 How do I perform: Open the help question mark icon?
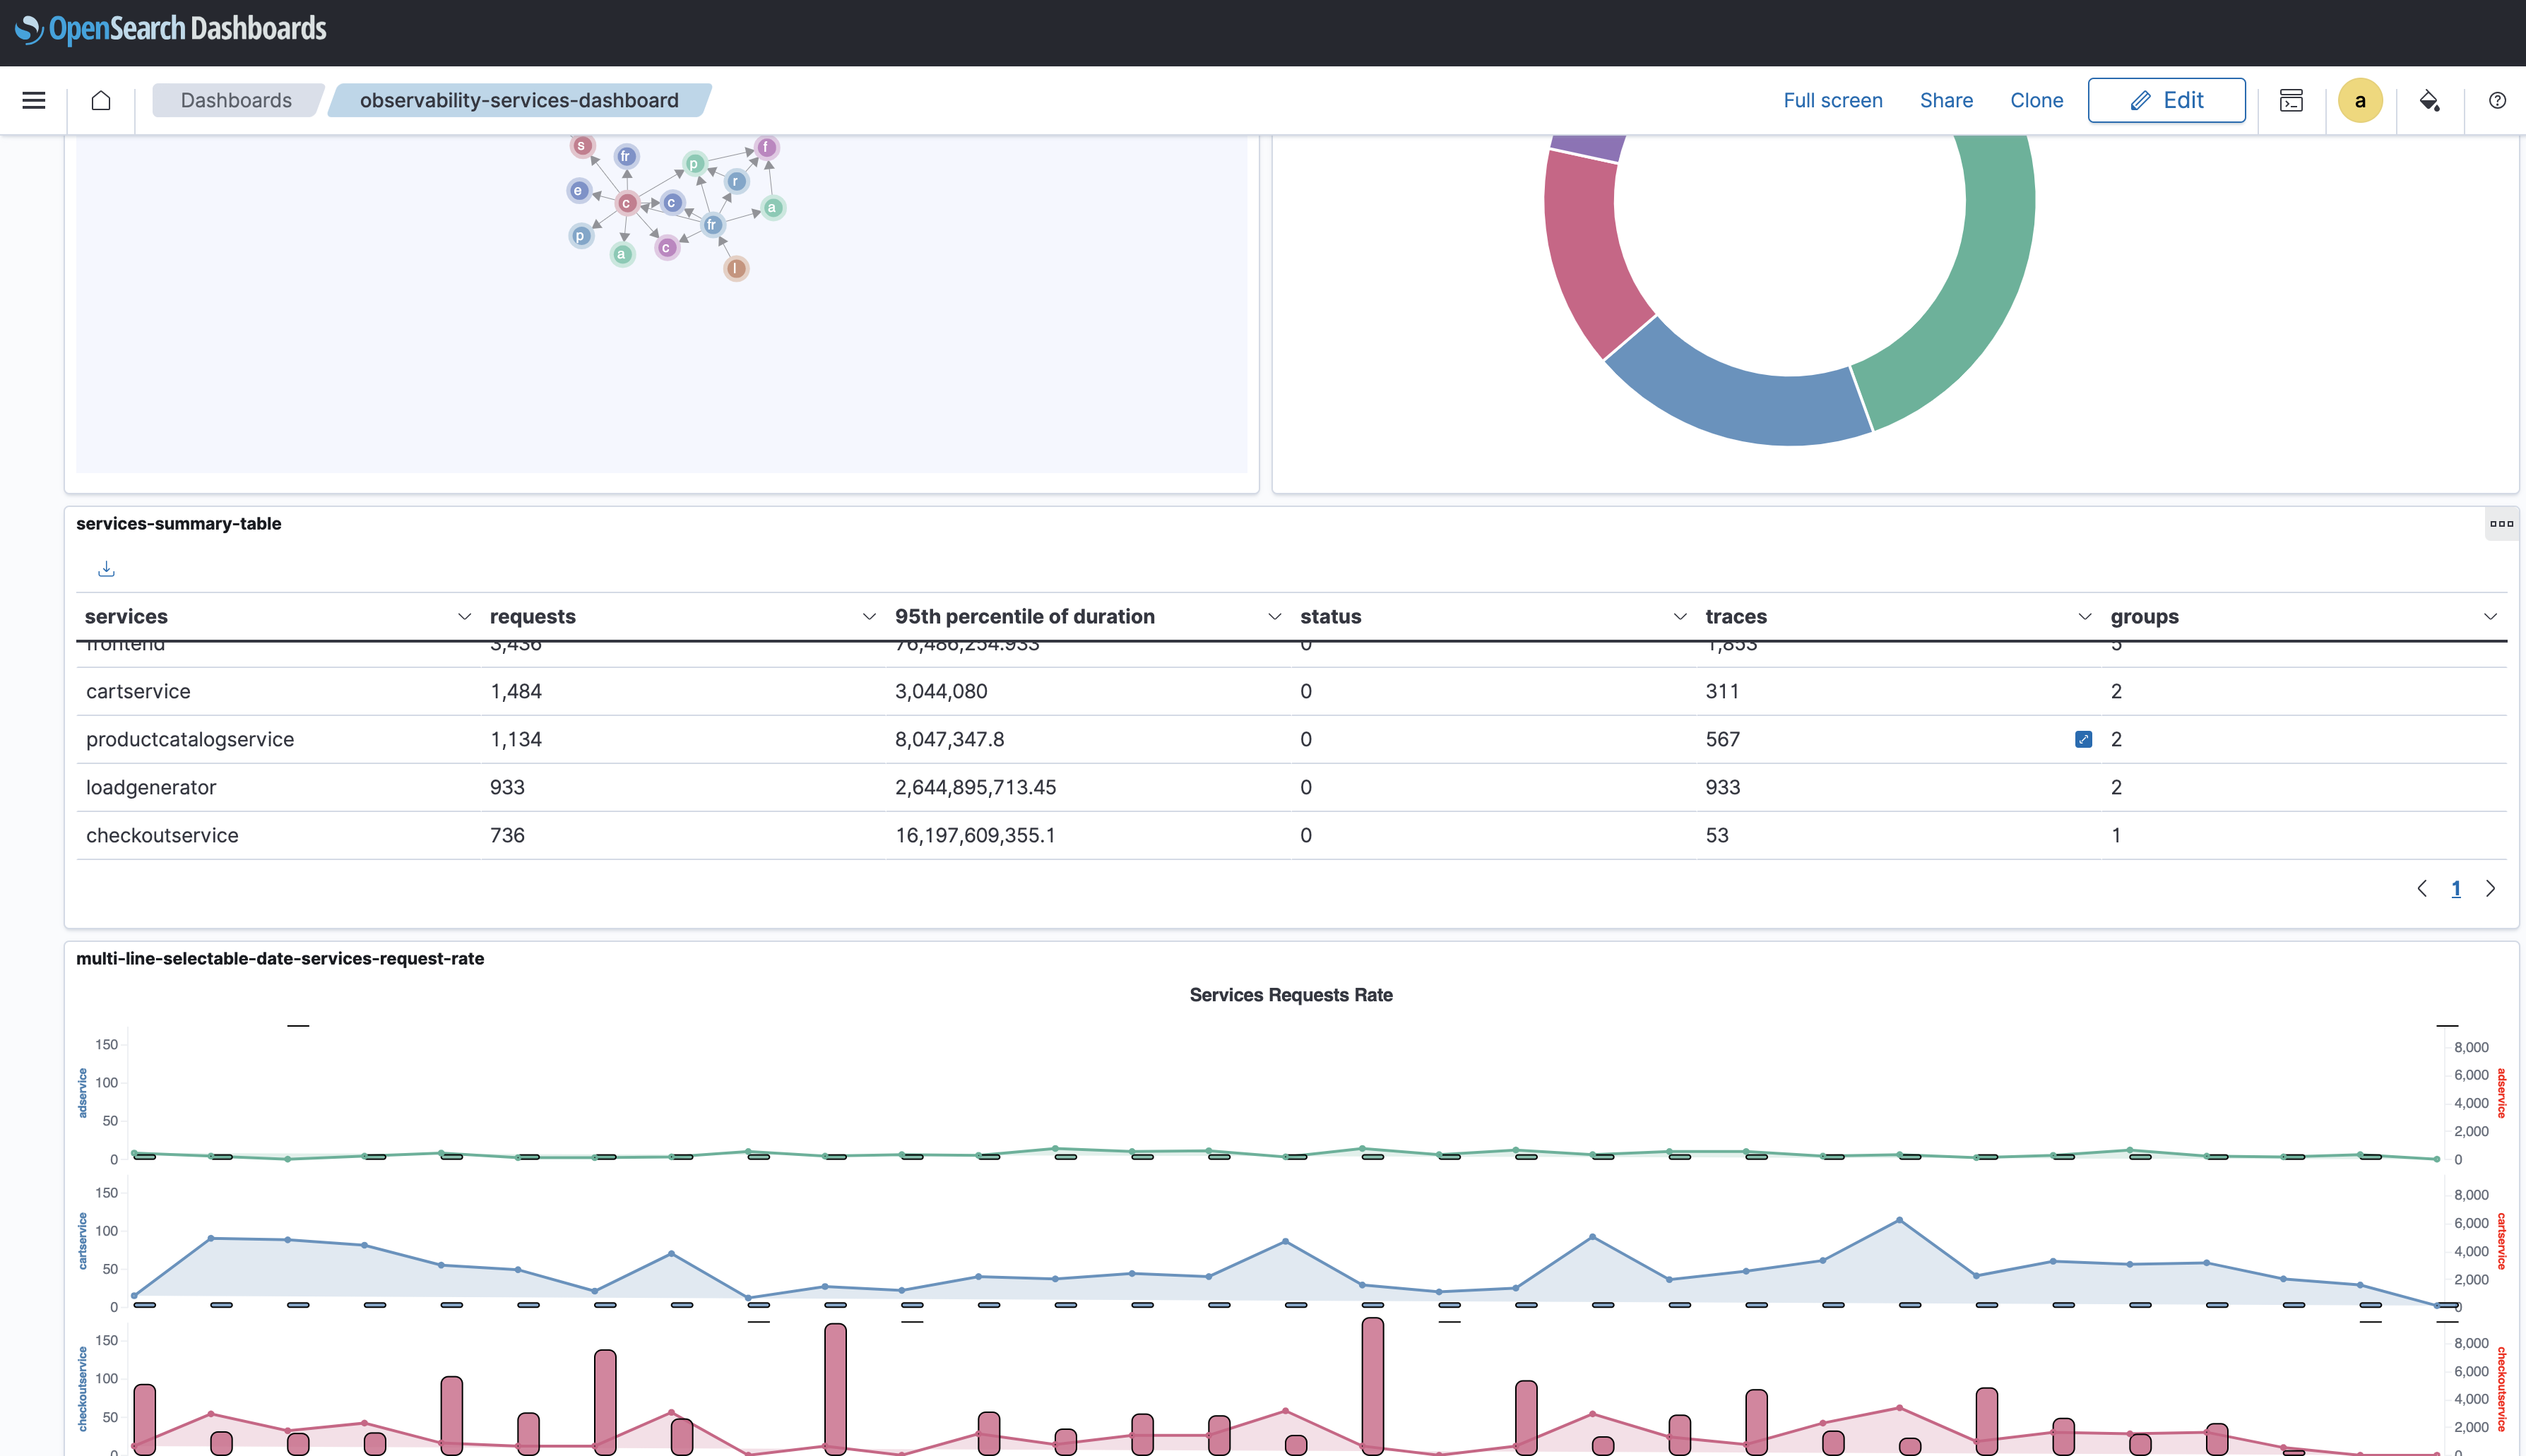[x=2497, y=100]
